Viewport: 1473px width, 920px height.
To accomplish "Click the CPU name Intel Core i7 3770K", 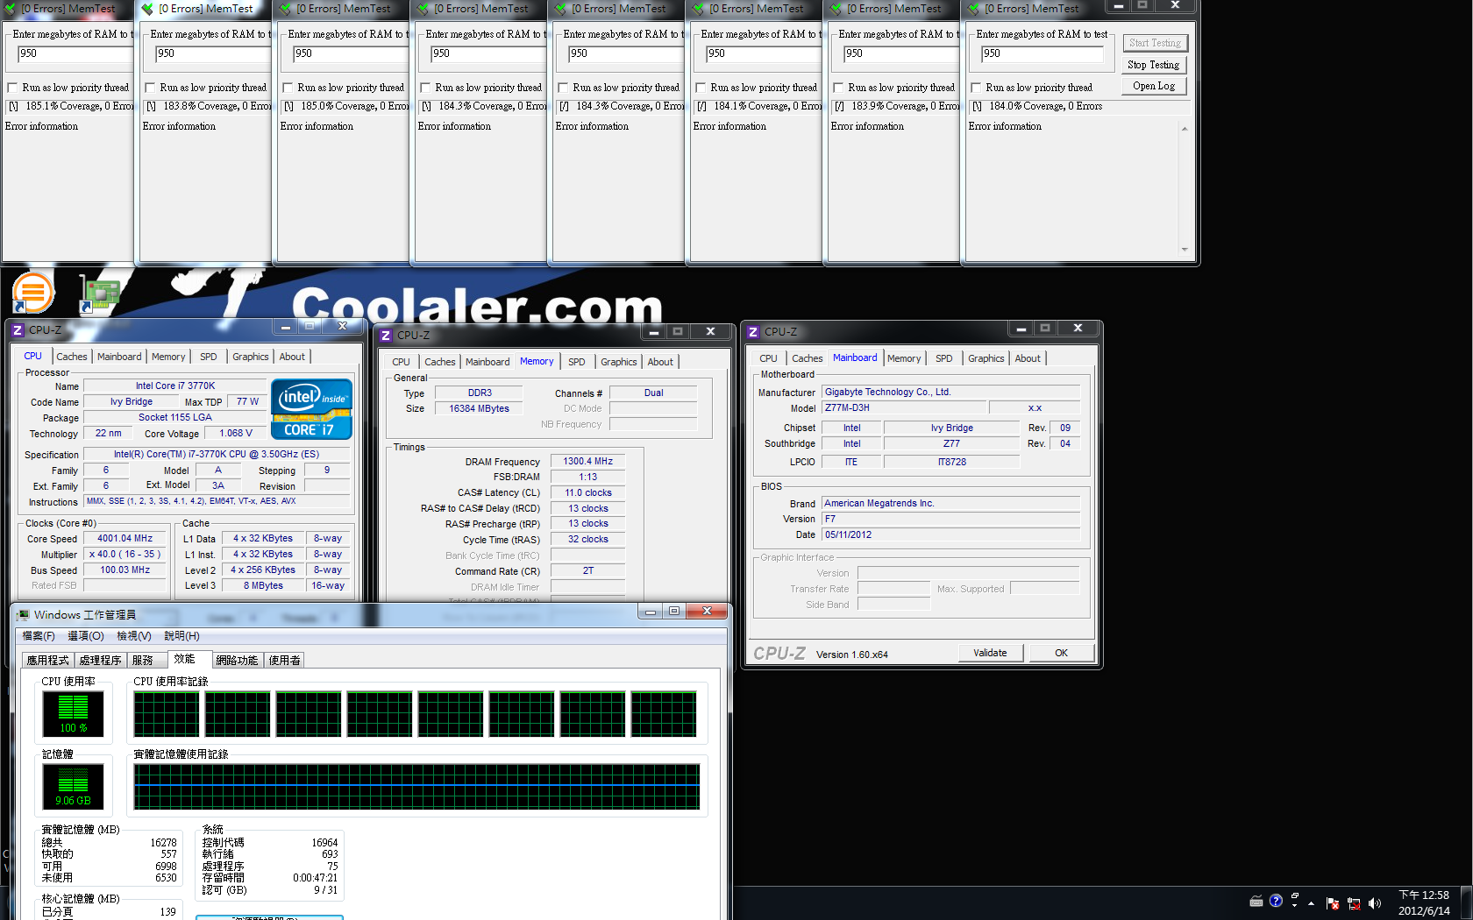I will pyautogui.click(x=174, y=386).
